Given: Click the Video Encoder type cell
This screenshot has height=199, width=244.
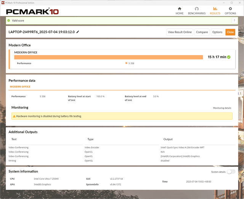Looking at the screenshot, I should click(92, 148).
